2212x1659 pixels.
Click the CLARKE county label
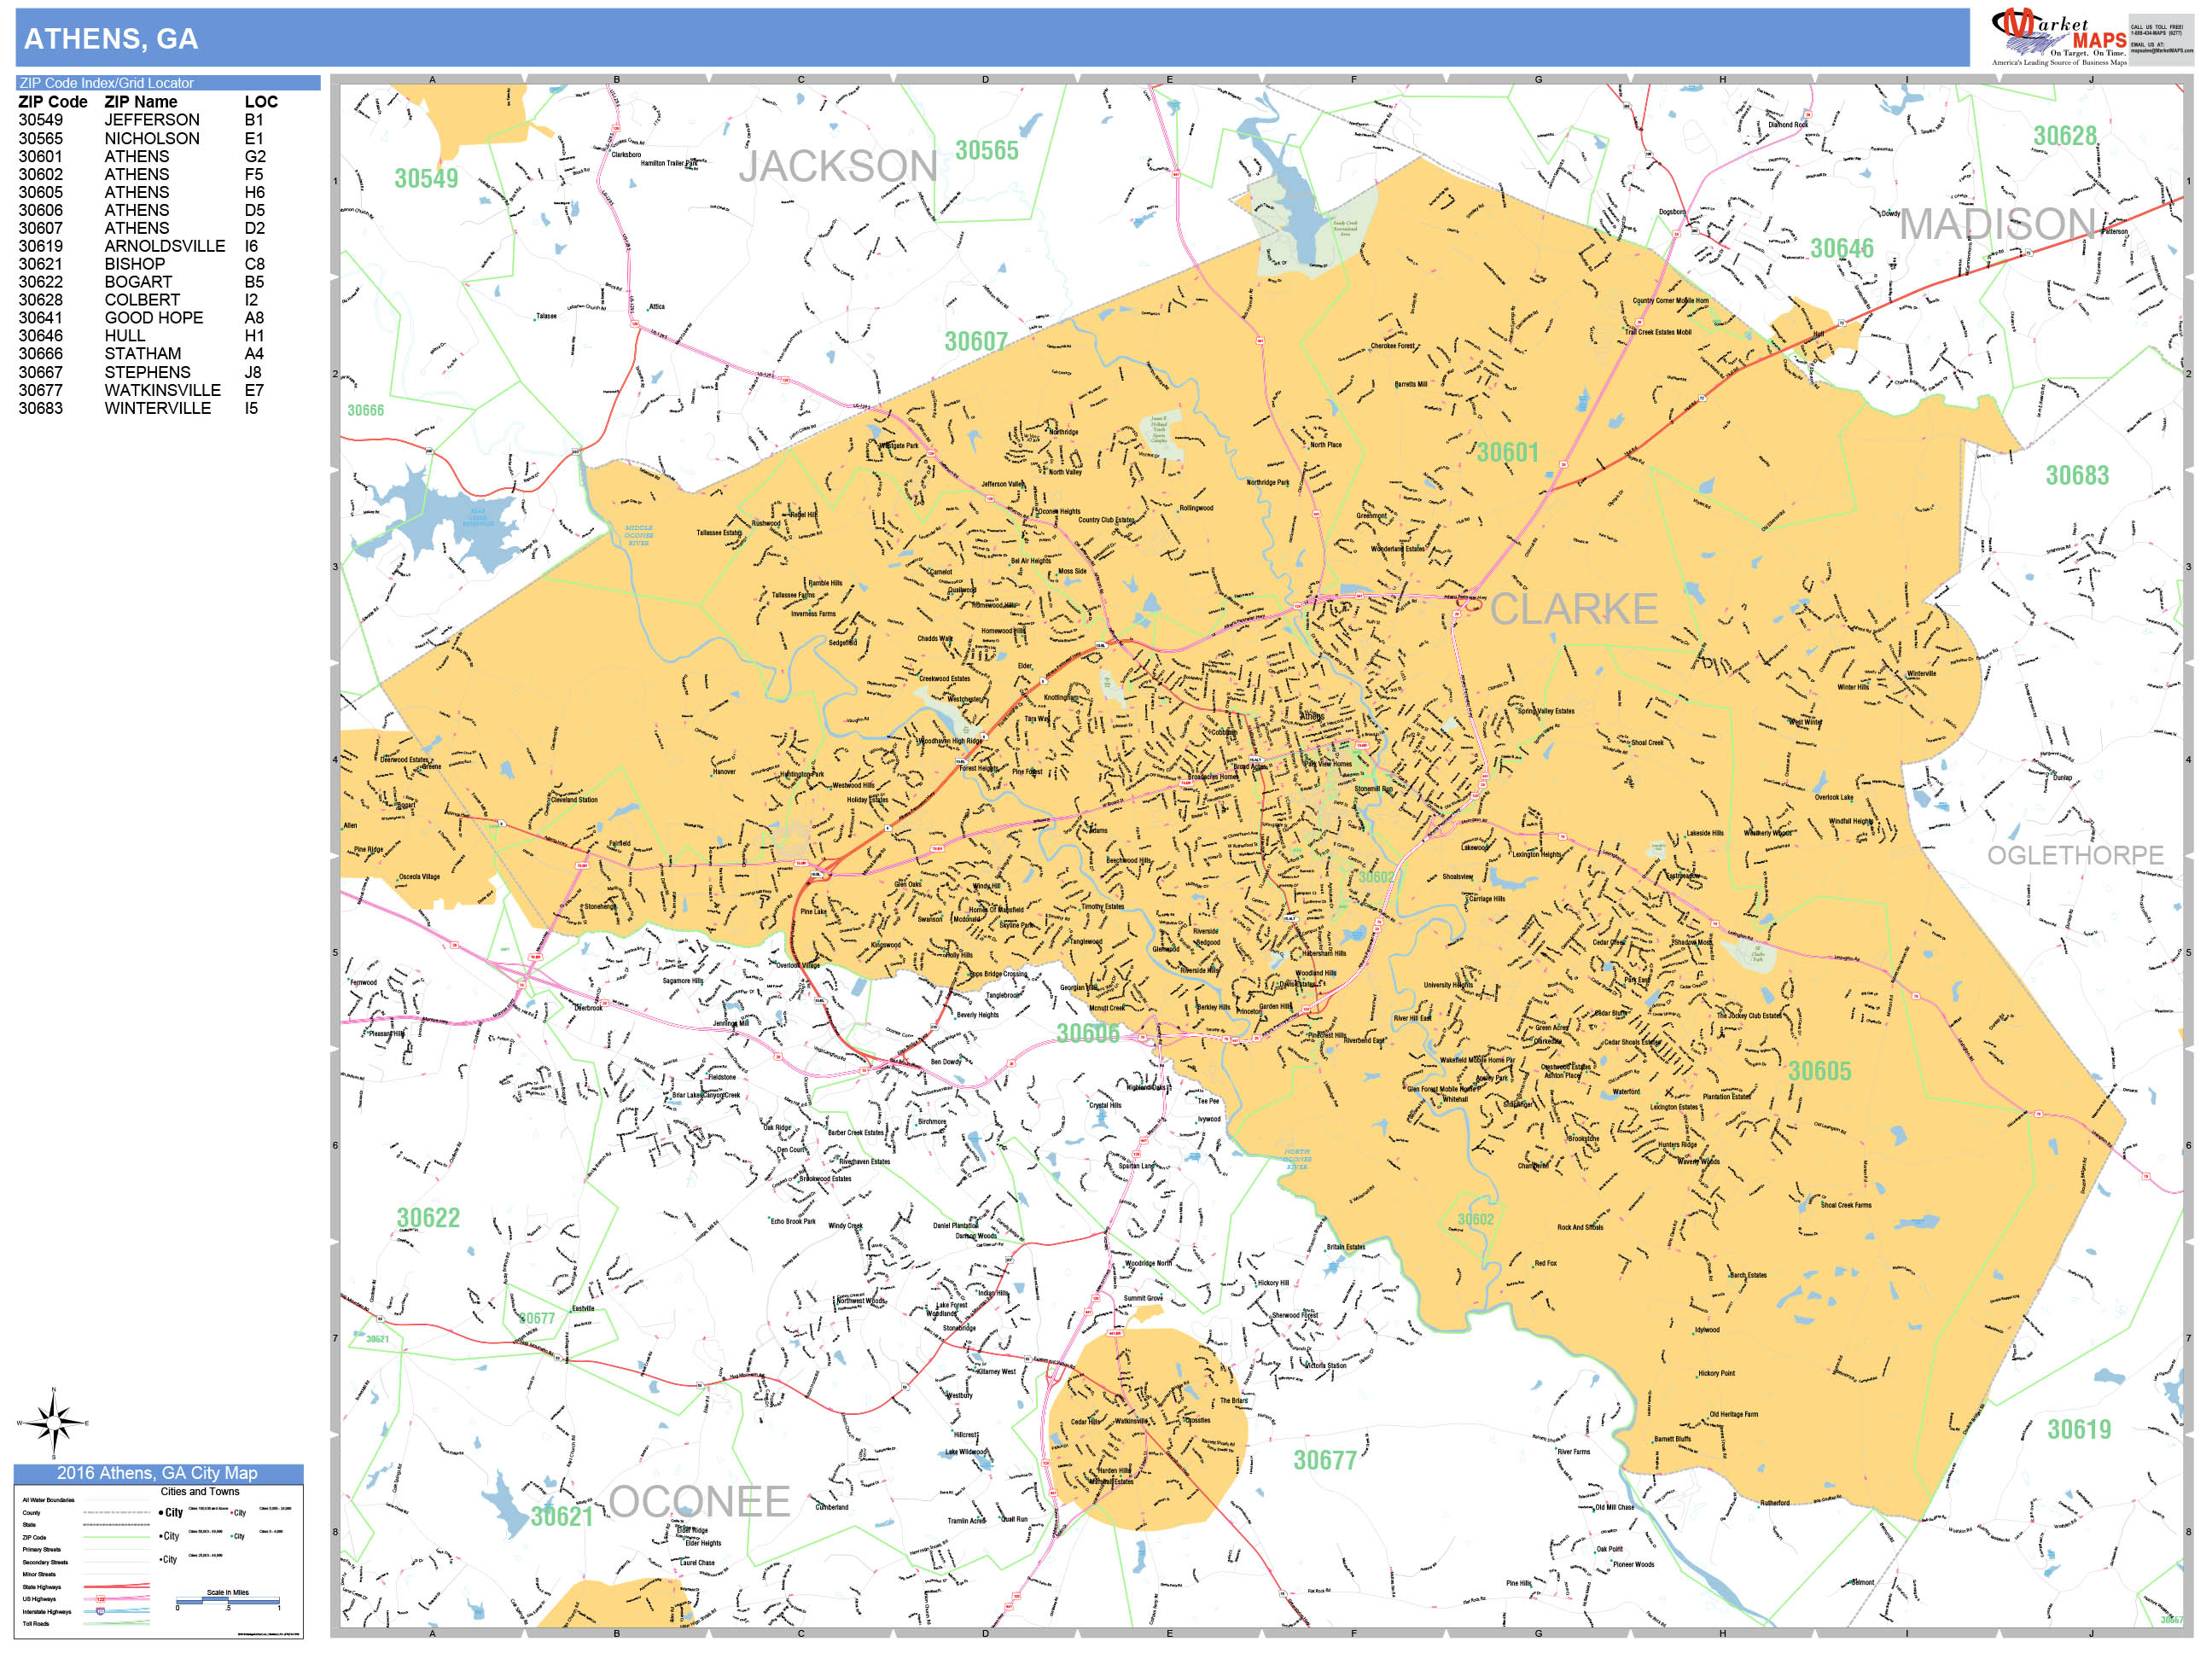pyautogui.click(x=1574, y=609)
